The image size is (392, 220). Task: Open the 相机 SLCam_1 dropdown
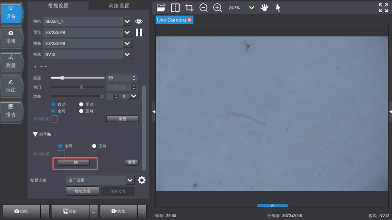coord(127,21)
